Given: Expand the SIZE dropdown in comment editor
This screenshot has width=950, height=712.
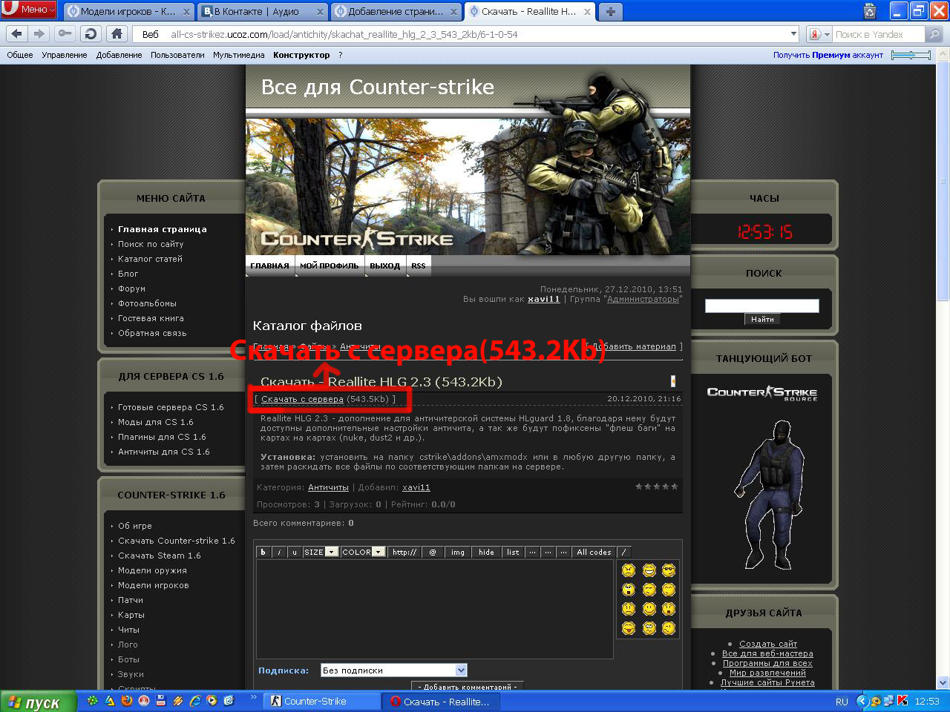Looking at the screenshot, I should click(x=332, y=552).
